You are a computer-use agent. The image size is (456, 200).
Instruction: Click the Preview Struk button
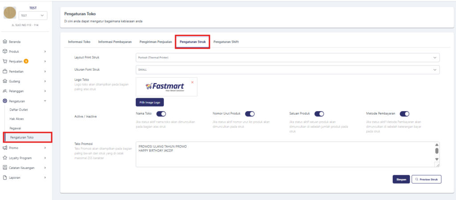click(x=426, y=179)
